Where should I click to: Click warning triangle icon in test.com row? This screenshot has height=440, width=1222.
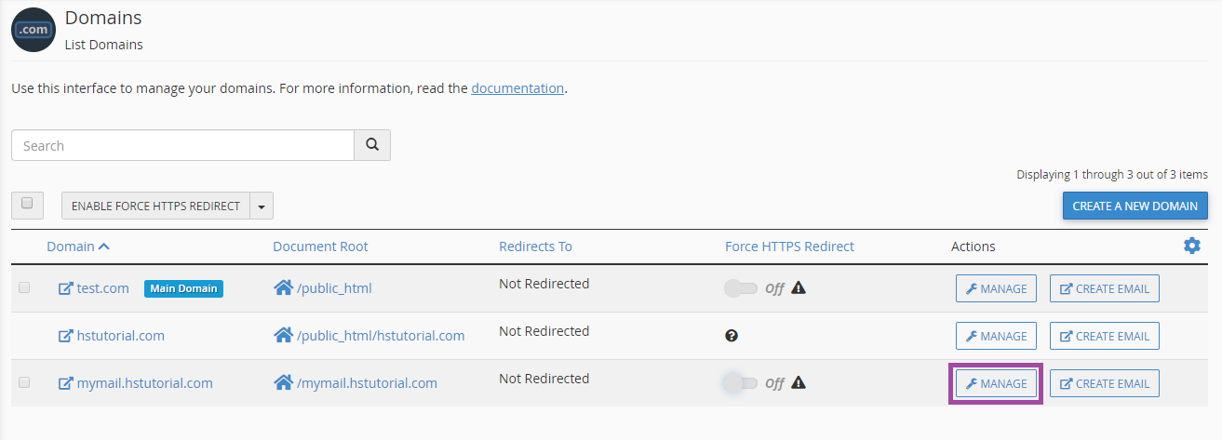tap(799, 288)
